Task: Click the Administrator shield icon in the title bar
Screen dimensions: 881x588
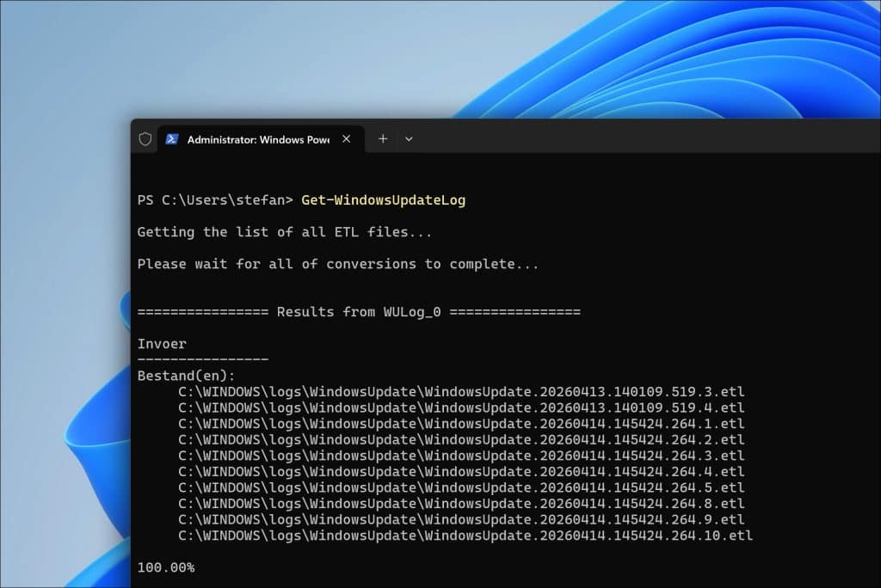Action: point(145,138)
